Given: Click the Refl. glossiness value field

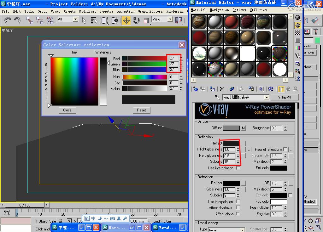Looking at the screenshot, I should (x=229, y=156).
